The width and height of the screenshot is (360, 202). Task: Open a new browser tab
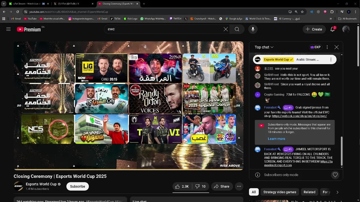pyautogui.click(x=144, y=4)
